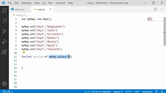
Task: Click line number 19 in gutter
Action: (x=15, y=87)
